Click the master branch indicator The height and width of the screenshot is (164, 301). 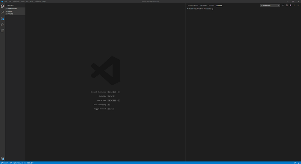(5, 163)
